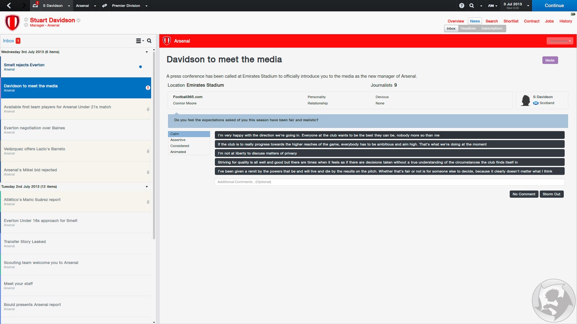
Task: Open the Jobs tab
Action: [x=549, y=21]
